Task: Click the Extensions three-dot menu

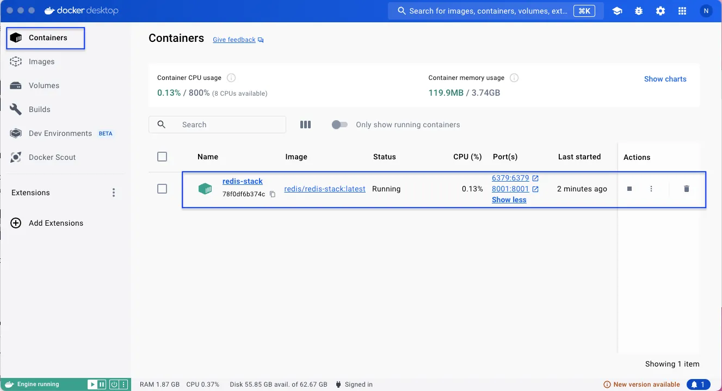Action: (114, 193)
